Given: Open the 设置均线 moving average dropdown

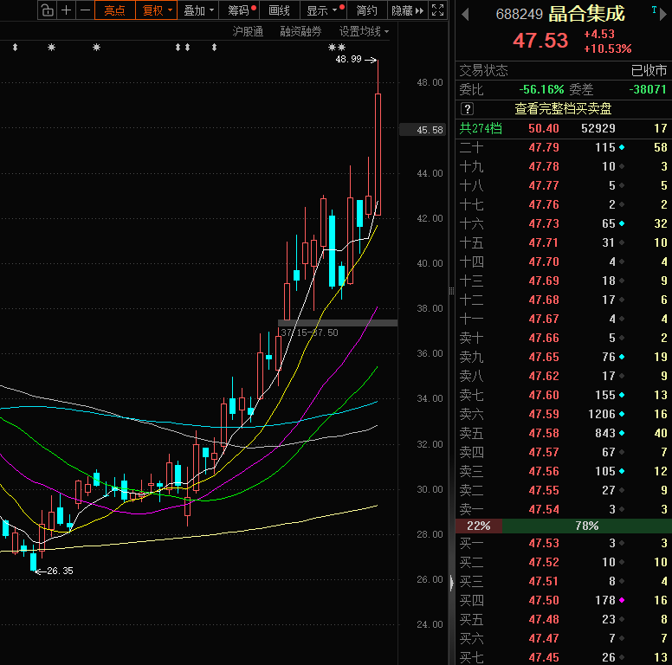Looking at the screenshot, I should (364, 32).
